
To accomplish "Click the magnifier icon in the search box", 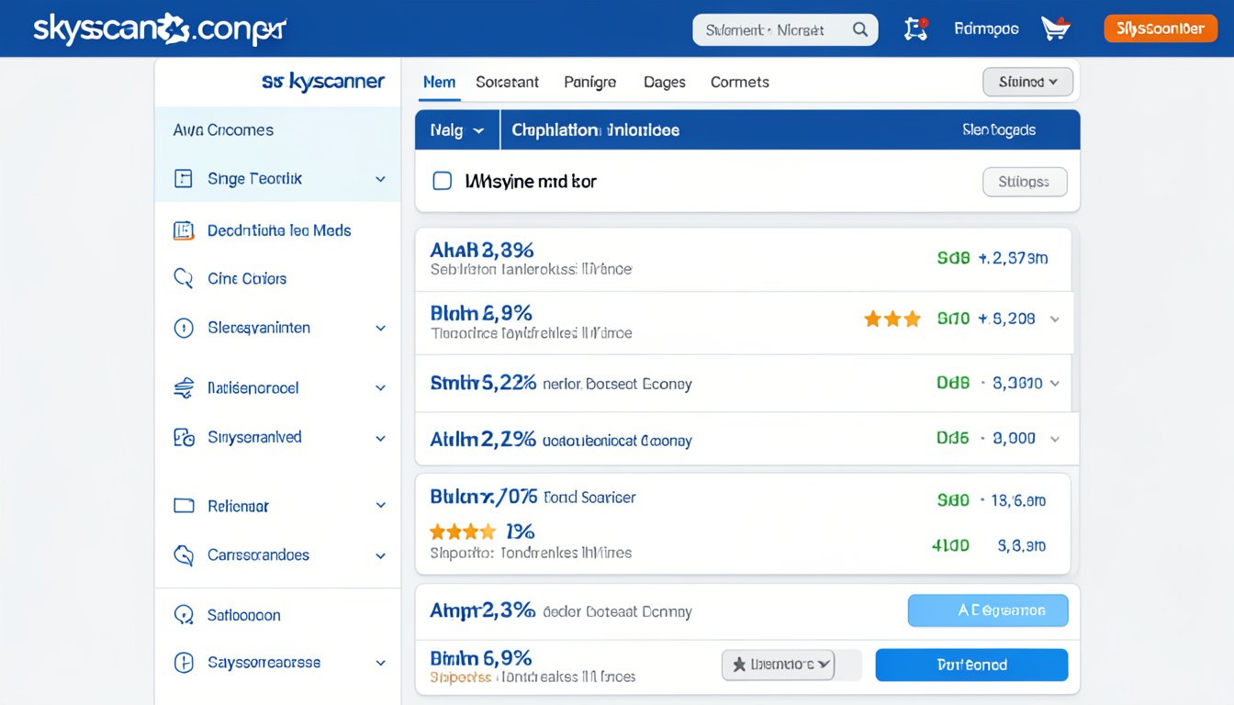I will (860, 29).
